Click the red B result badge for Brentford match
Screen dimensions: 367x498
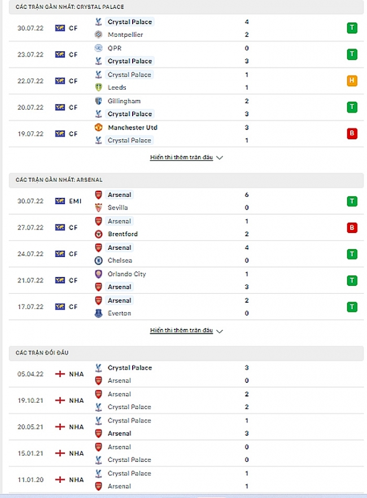[352, 227]
